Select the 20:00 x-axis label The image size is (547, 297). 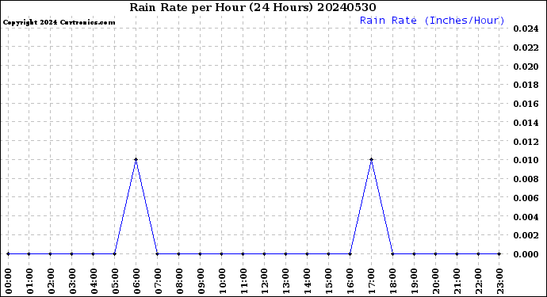pos(436,281)
